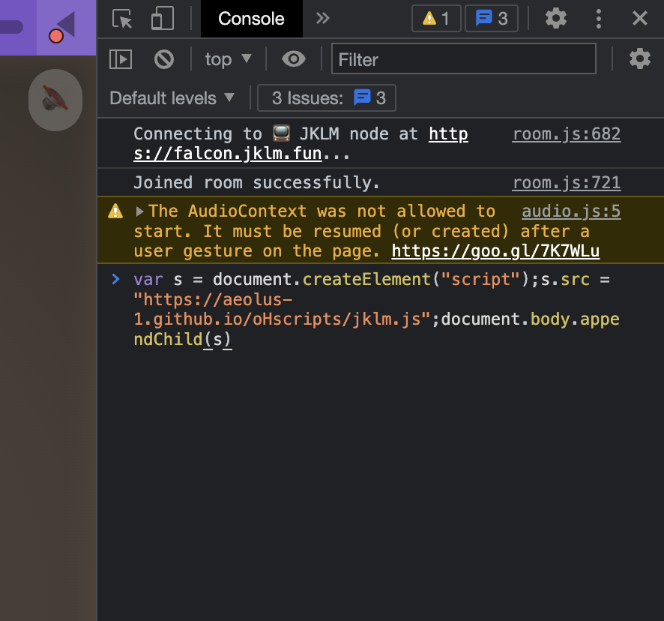Toggle the warnings counter badge
This screenshot has width=664, height=621.
pos(436,19)
